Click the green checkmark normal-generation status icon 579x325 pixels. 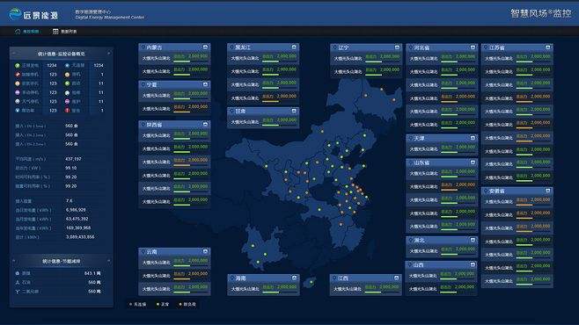coord(18,66)
